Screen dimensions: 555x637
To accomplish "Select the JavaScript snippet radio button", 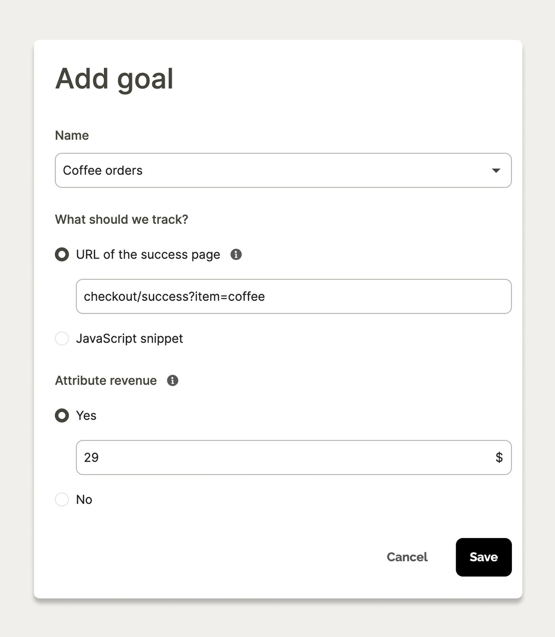I will tap(62, 339).
